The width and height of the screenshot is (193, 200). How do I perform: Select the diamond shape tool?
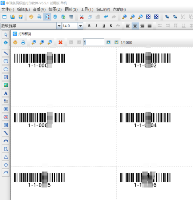(5, 165)
